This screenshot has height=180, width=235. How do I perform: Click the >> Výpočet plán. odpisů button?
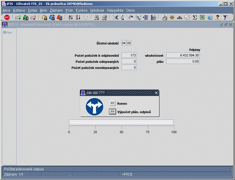113,112
